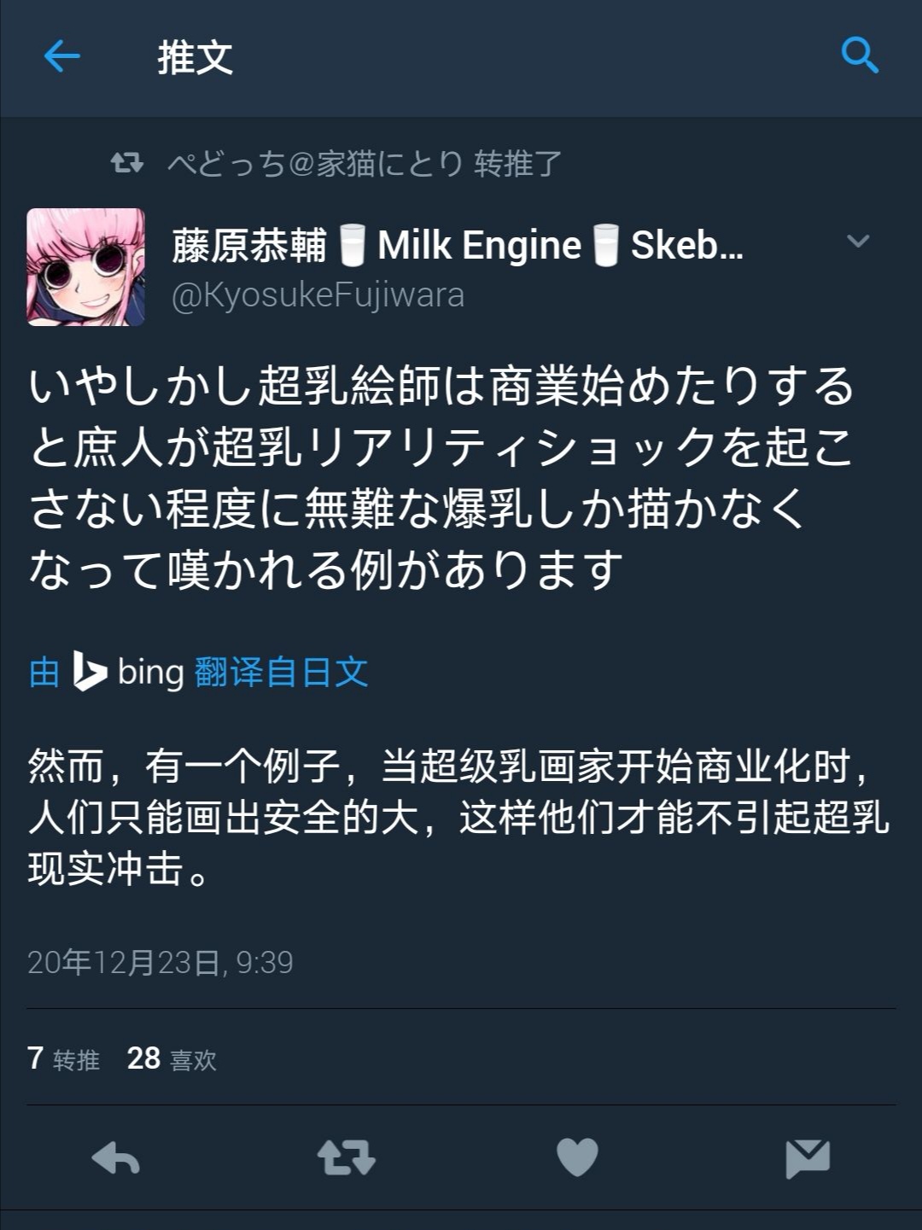Select the Chinese translated text
The height and width of the screenshot is (1230, 922).
pyautogui.click(x=459, y=818)
